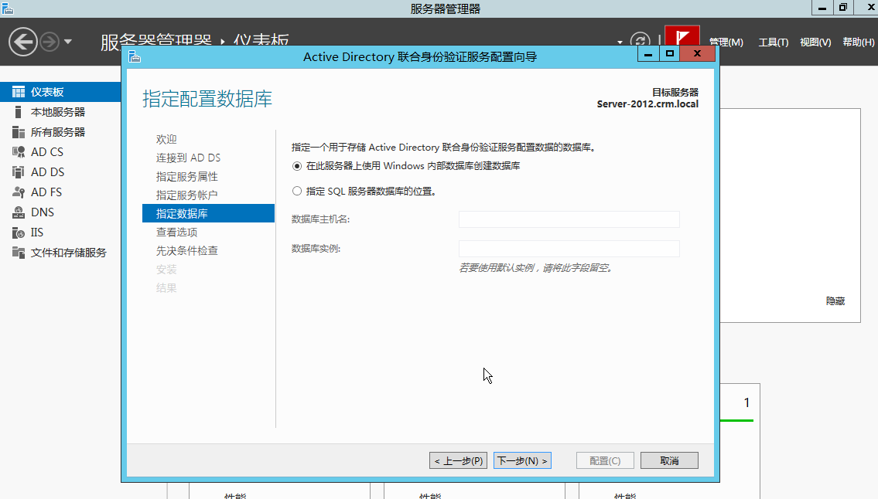
Task: Open the 仪表板 (Dashboard) page
Action: pyautogui.click(x=46, y=91)
